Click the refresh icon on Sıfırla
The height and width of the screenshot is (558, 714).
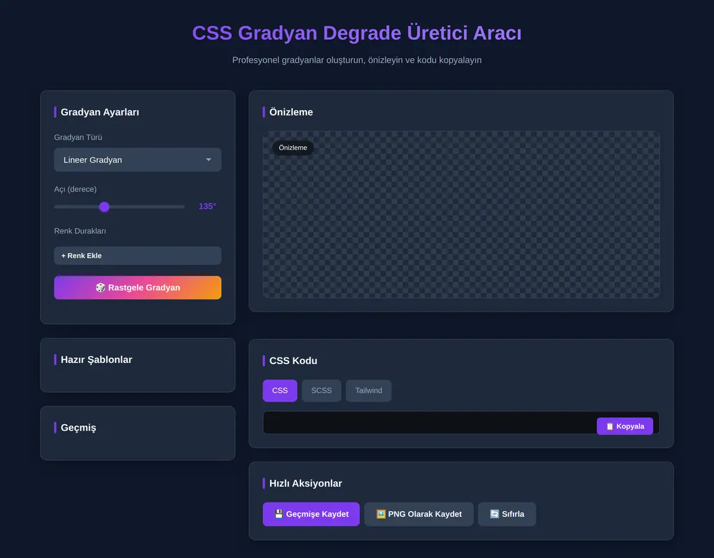pos(494,514)
